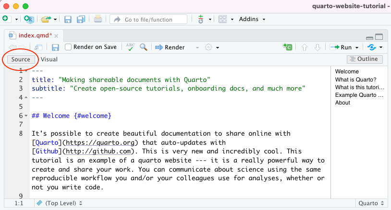The image size is (391, 210).
Task: Jump to 'What is Quarto?' in the outline
Action: click(355, 80)
